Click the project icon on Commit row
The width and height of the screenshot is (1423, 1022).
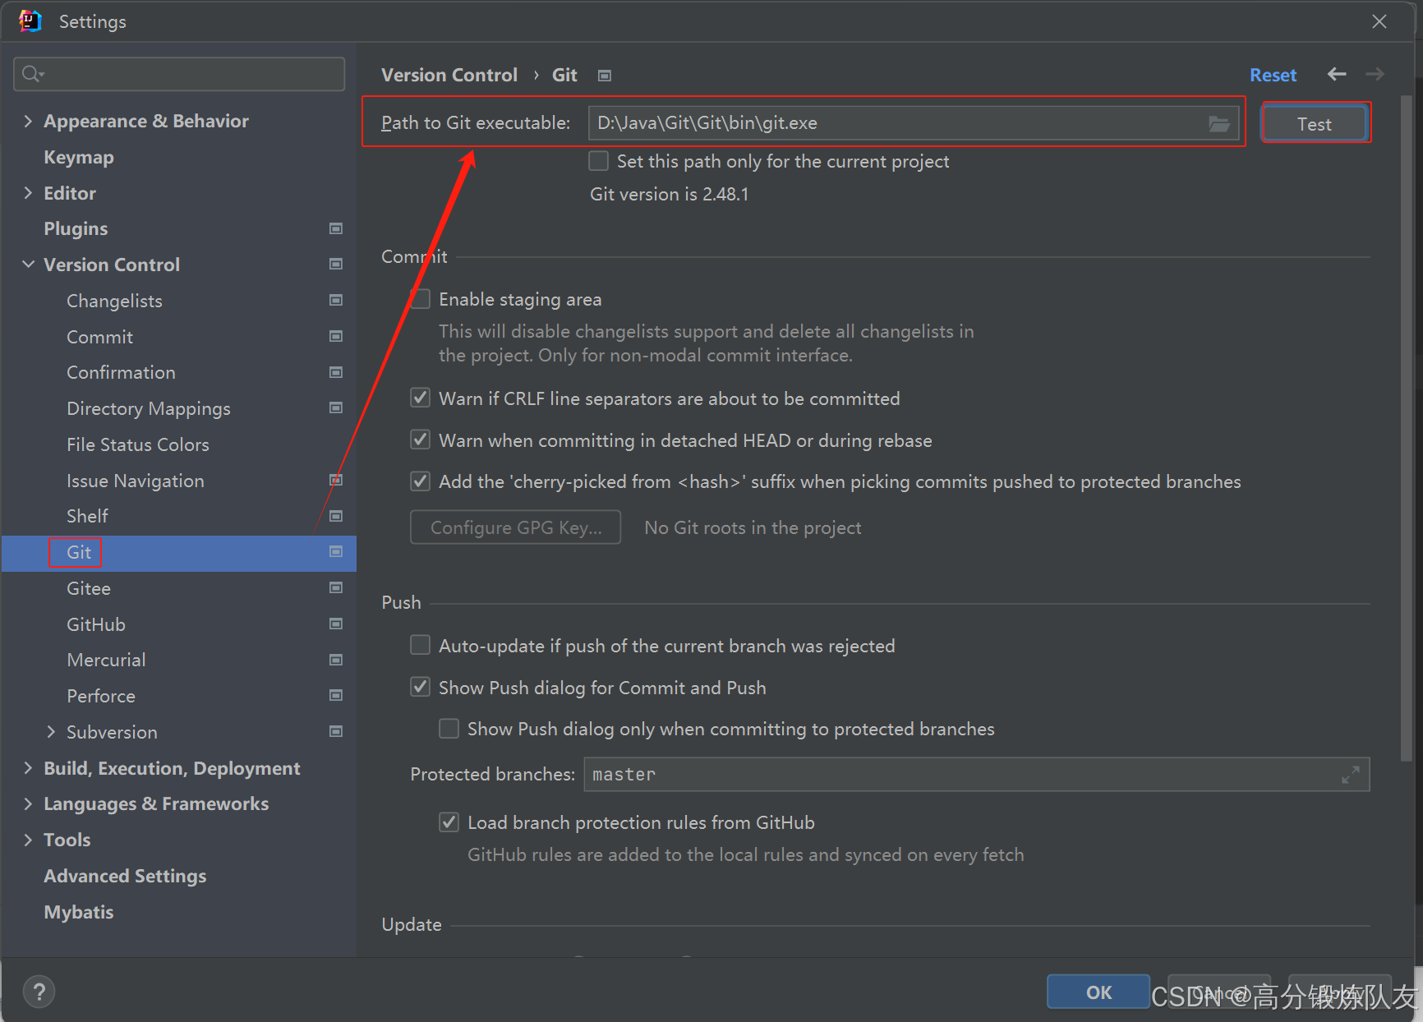(x=336, y=336)
